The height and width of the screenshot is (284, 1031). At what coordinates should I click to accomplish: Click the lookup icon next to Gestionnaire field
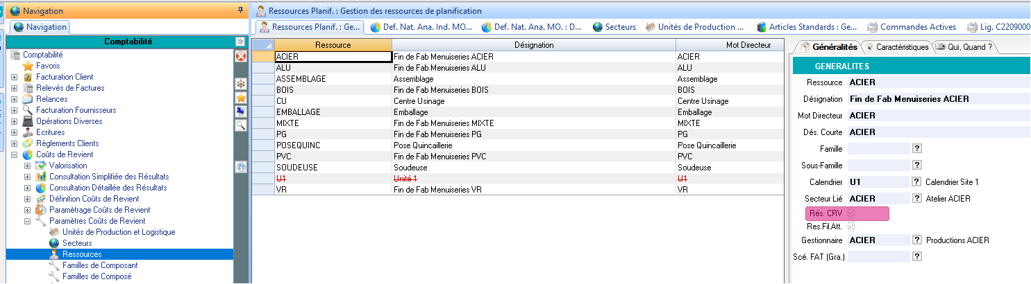[x=916, y=240]
